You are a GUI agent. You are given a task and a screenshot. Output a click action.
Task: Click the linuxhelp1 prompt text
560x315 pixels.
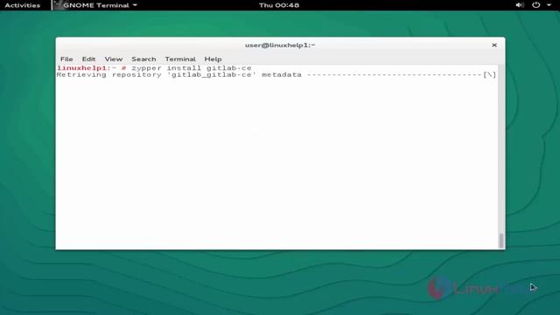click(81, 68)
